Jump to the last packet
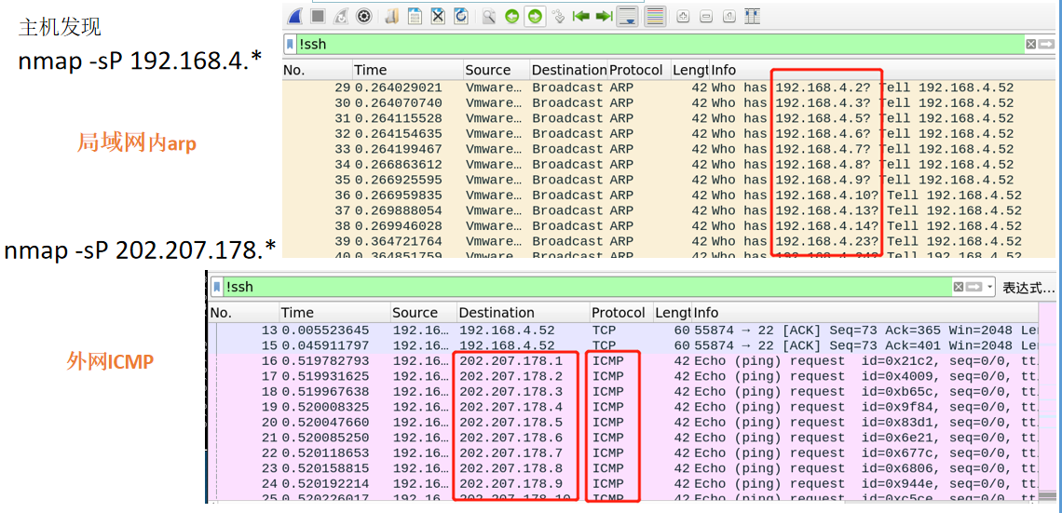Image resolution: width=1062 pixels, height=513 pixels. pos(605,16)
